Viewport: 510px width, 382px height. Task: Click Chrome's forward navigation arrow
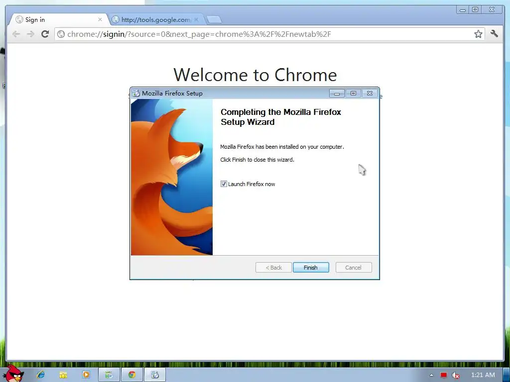[30, 34]
